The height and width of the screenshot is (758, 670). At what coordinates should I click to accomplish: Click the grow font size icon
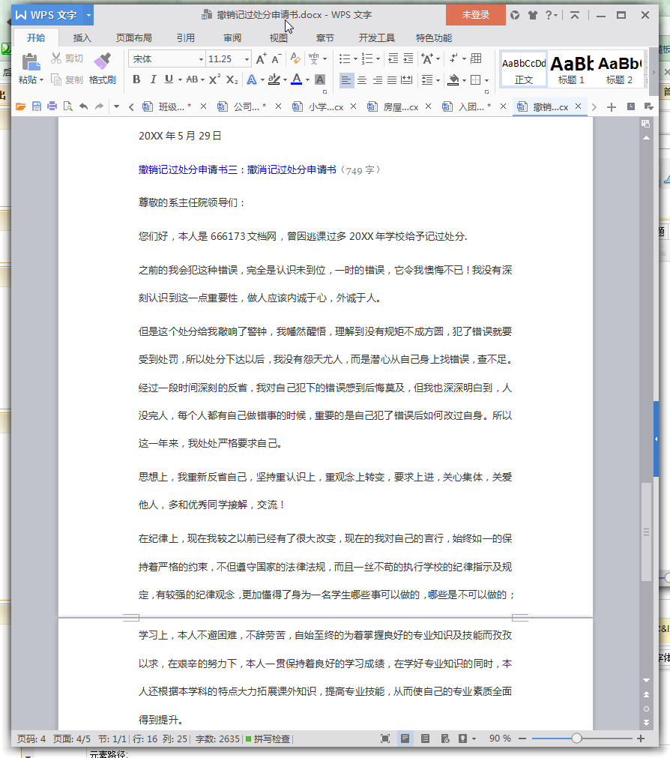tap(260, 59)
